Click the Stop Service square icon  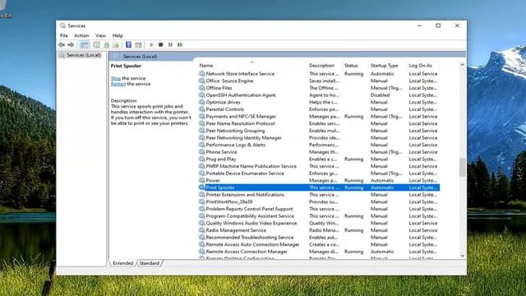161,44
